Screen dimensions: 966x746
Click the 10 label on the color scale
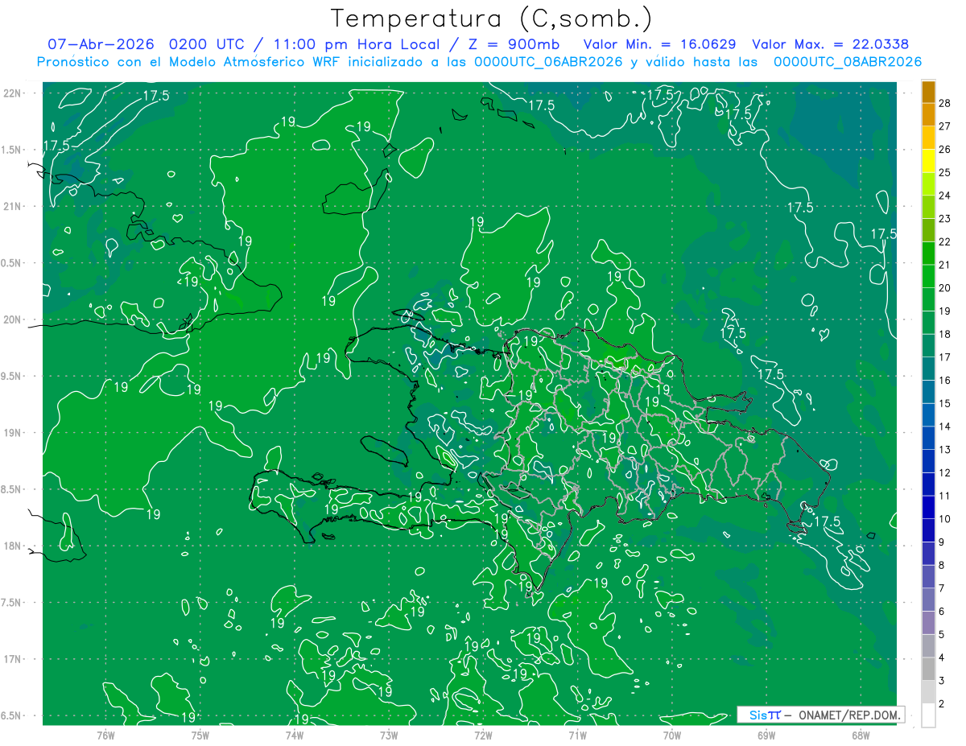[945, 519]
